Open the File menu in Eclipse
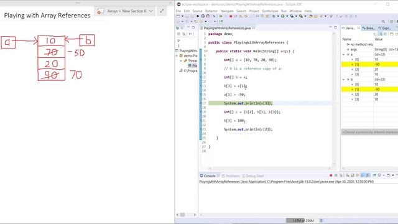Screen dimensions: 398x224 [178, 11]
